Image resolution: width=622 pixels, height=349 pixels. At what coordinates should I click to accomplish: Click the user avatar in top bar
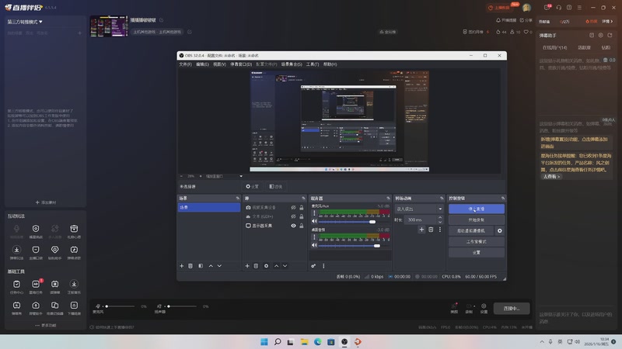point(527,8)
